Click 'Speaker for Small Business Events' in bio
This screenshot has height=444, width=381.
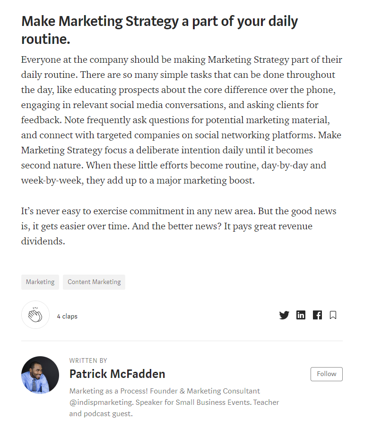tap(193, 402)
